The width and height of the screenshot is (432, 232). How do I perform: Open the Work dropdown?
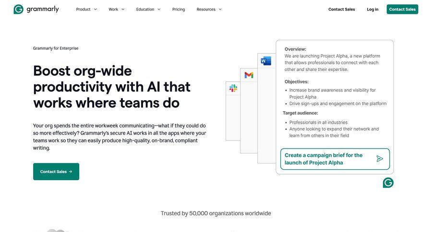116,9
